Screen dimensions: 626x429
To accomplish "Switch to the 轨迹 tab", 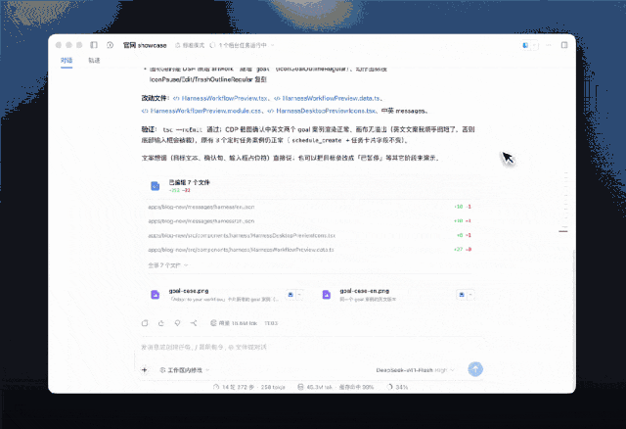I will coord(94,61).
